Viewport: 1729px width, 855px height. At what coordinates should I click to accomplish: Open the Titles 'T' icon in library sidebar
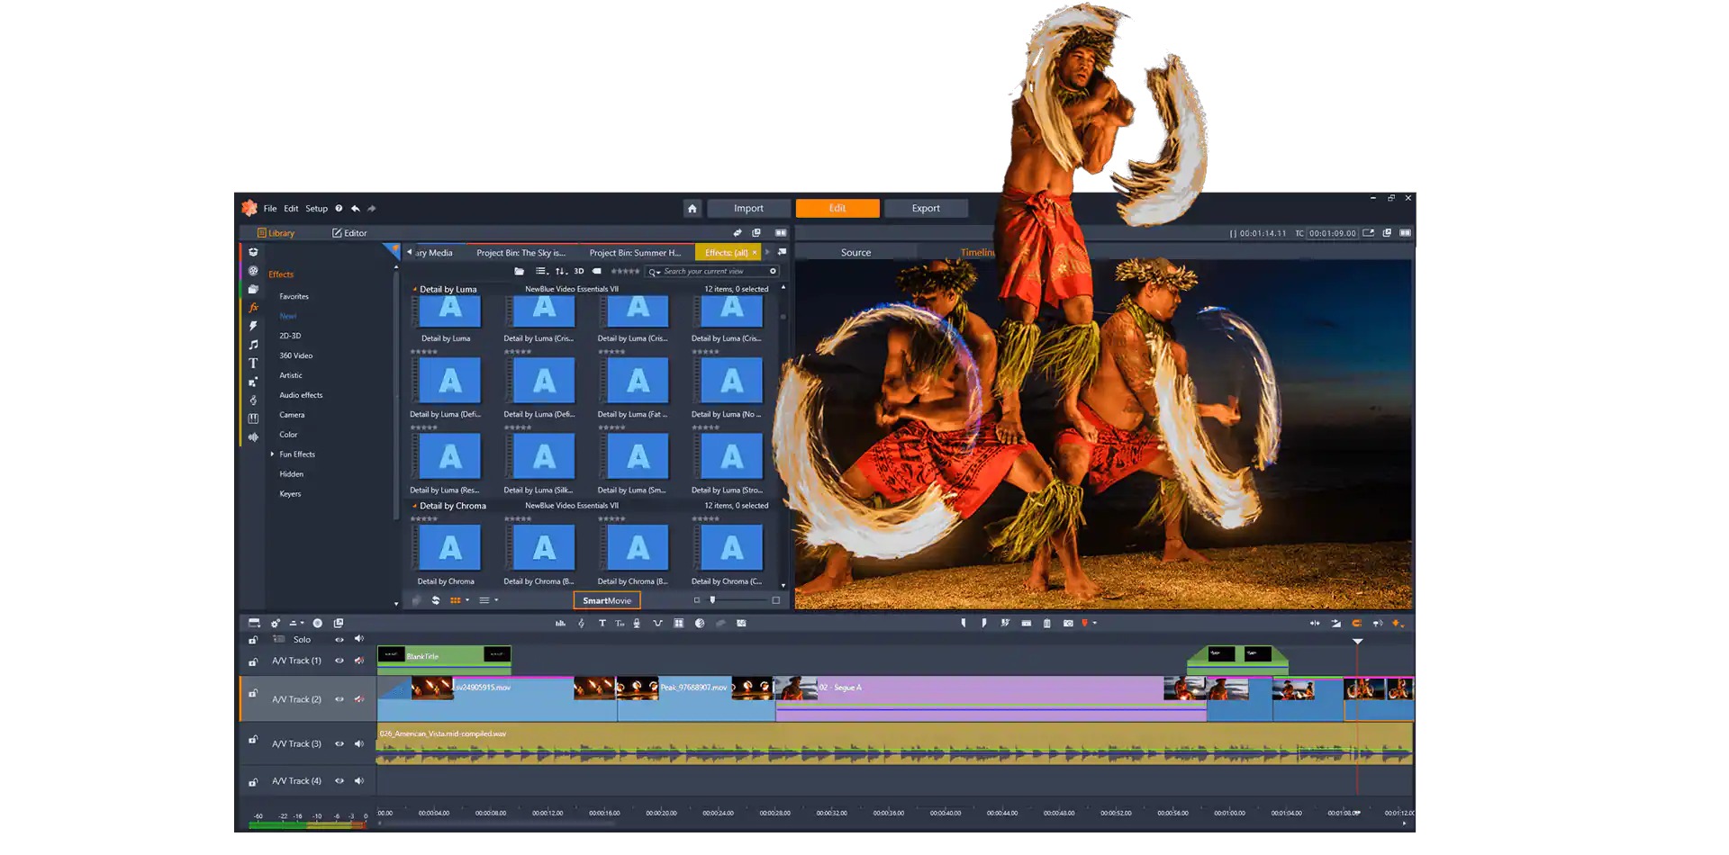pos(253,364)
